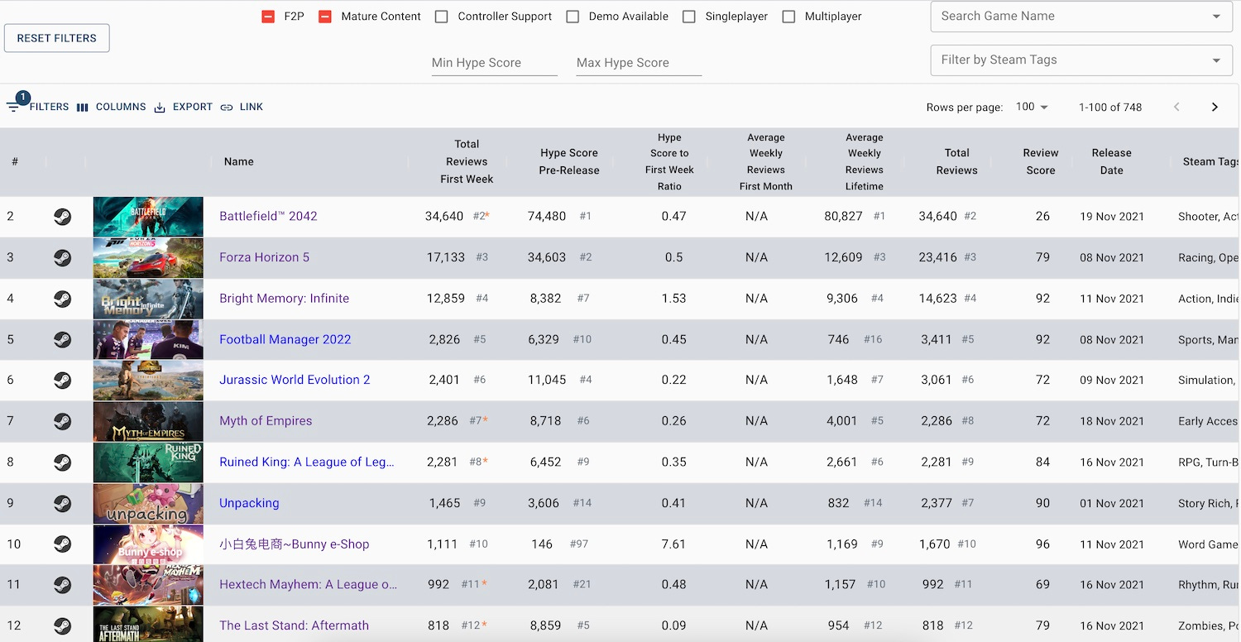
Task: Open Jurassic World Evolution 2 link
Action: [x=295, y=380]
